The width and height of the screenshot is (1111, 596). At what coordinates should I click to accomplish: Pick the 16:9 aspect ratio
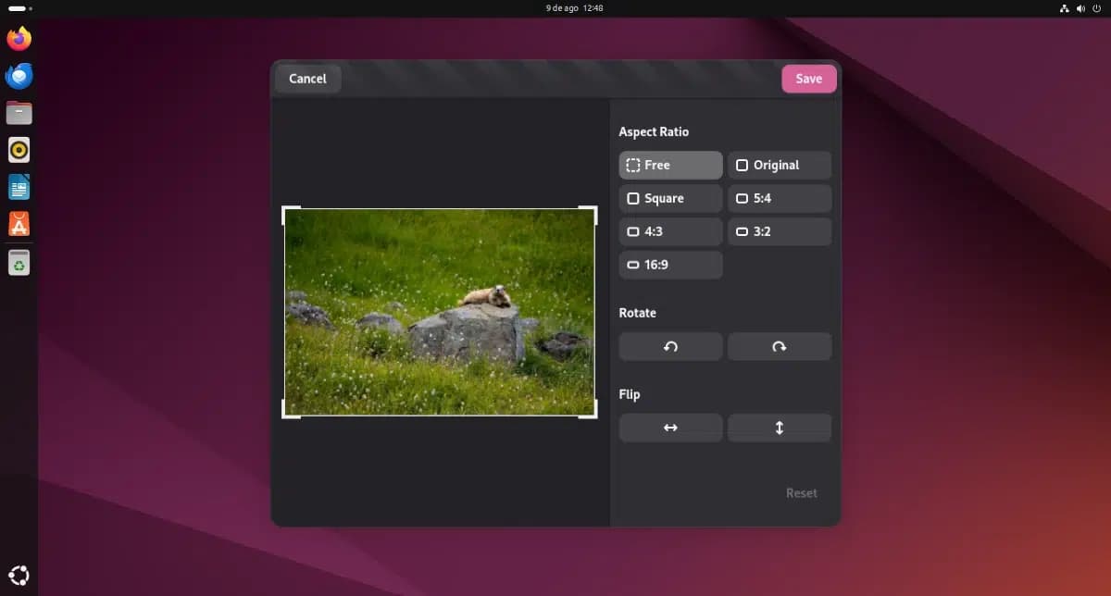[x=670, y=265]
